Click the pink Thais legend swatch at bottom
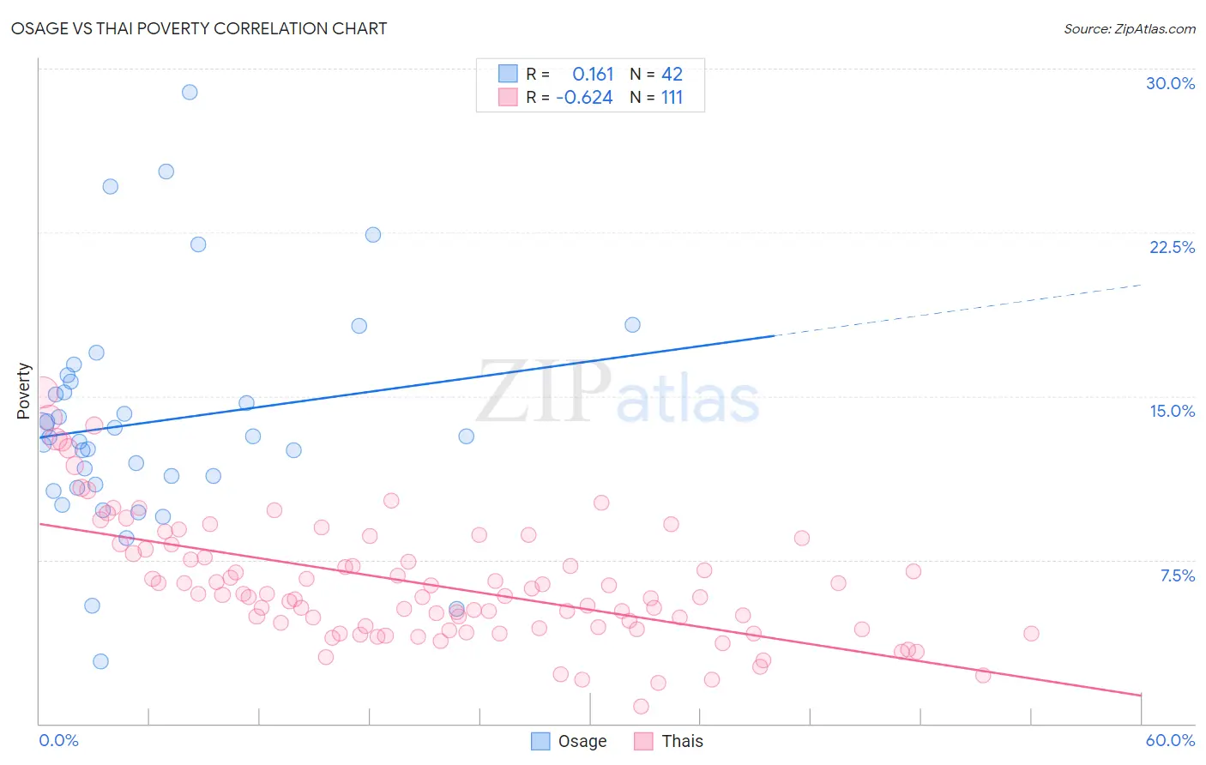1206x765 pixels. point(643,741)
